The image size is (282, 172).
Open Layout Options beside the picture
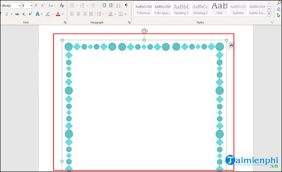point(231,46)
